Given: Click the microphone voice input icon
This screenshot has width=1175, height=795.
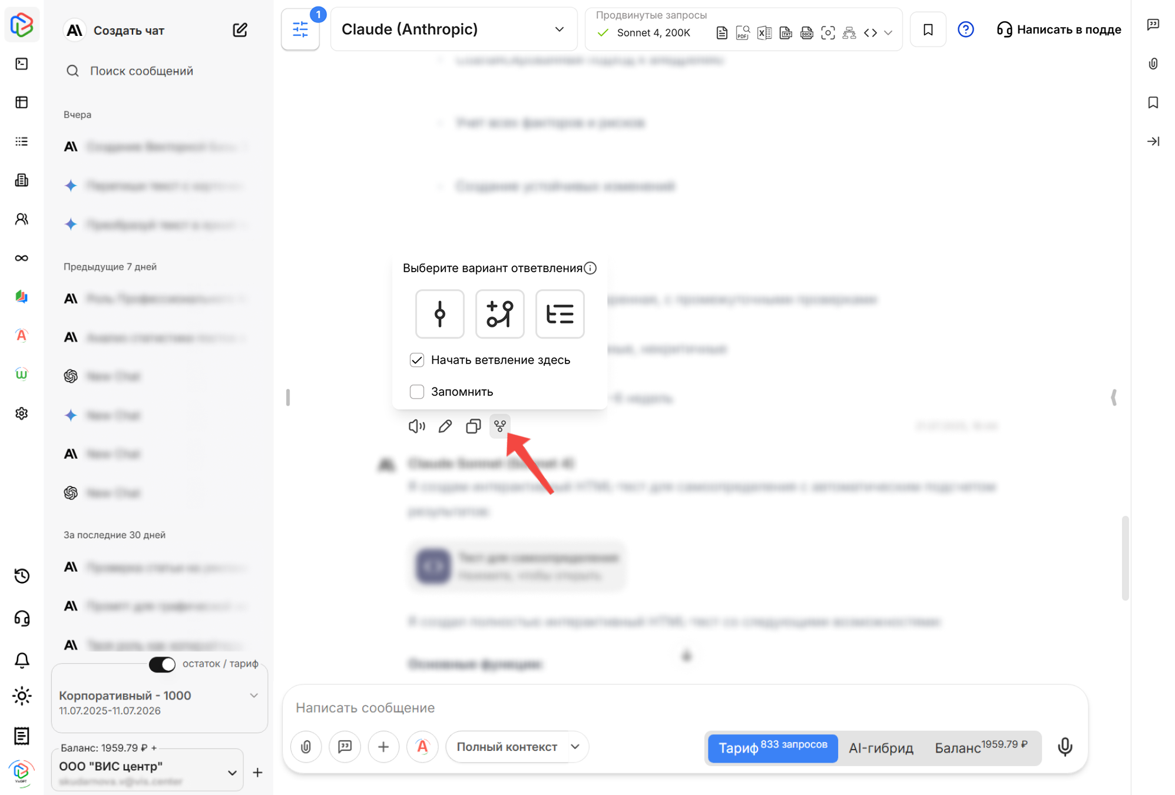Looking at the screenshot, I should tap(1064, 747).
